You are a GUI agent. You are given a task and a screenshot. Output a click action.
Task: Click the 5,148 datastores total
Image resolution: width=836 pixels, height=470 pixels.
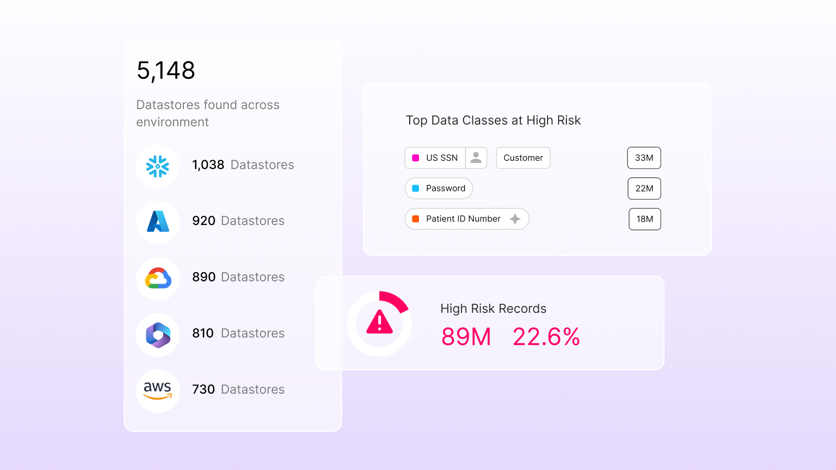tap(166, 70)
